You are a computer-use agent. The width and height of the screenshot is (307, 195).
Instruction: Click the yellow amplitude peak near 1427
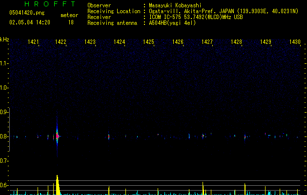coord(203,188)
